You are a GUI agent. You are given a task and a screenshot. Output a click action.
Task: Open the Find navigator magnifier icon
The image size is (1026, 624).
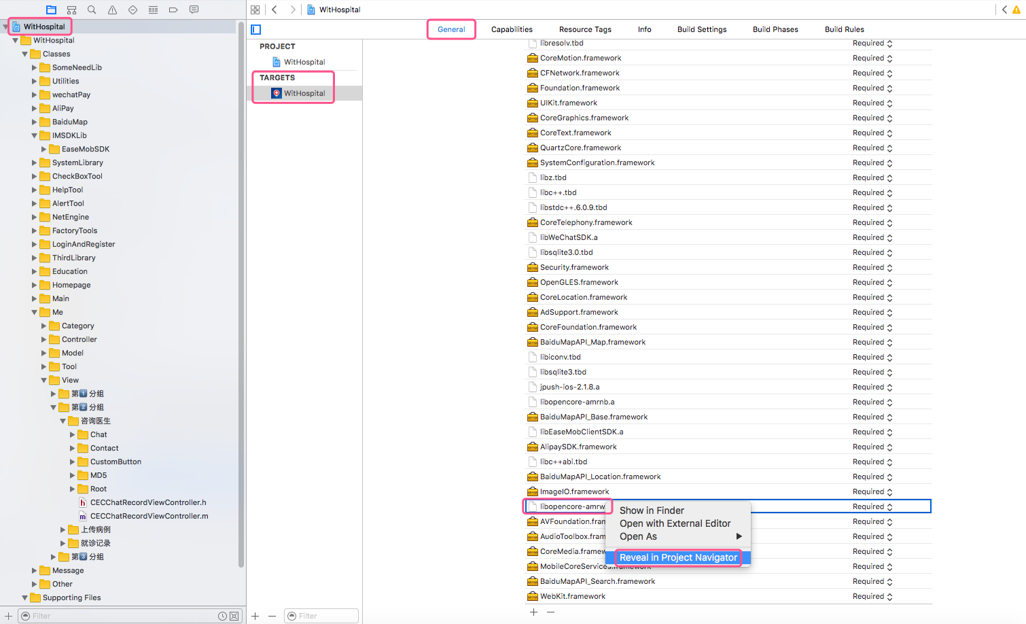point(92,10)
